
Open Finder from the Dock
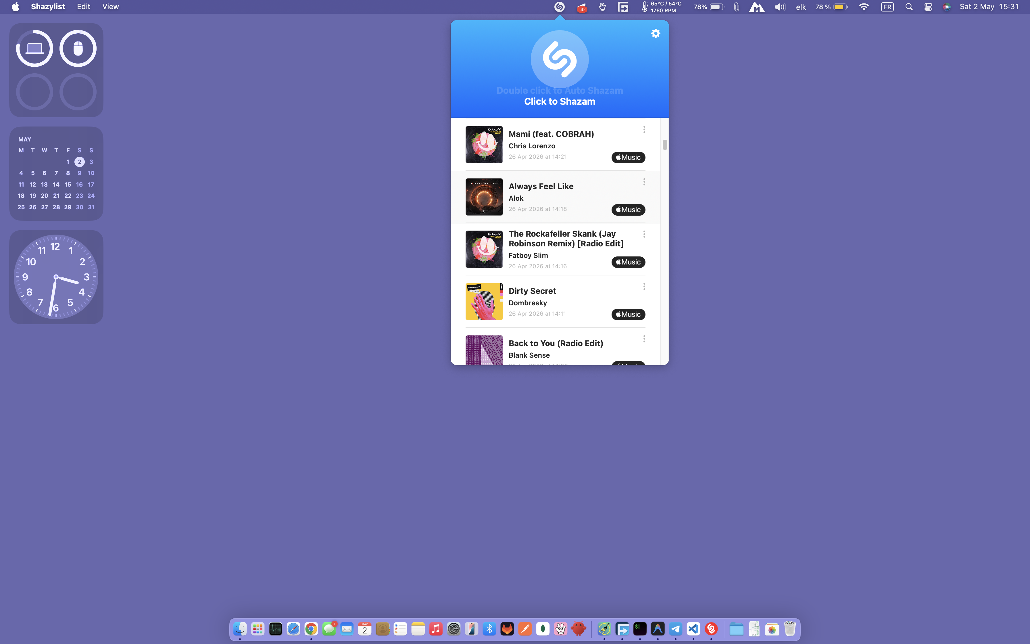point(240,629)
